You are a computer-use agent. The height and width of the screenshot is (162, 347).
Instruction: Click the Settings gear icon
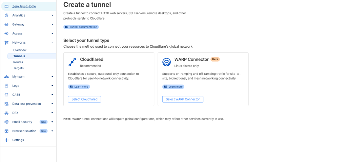(x=6, y=140)
